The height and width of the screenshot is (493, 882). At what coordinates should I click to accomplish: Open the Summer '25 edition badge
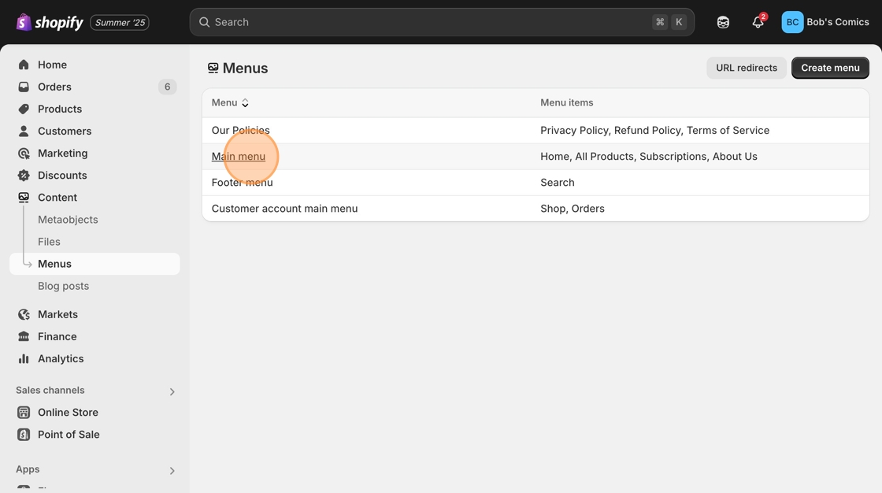click(x=120, y=23)
